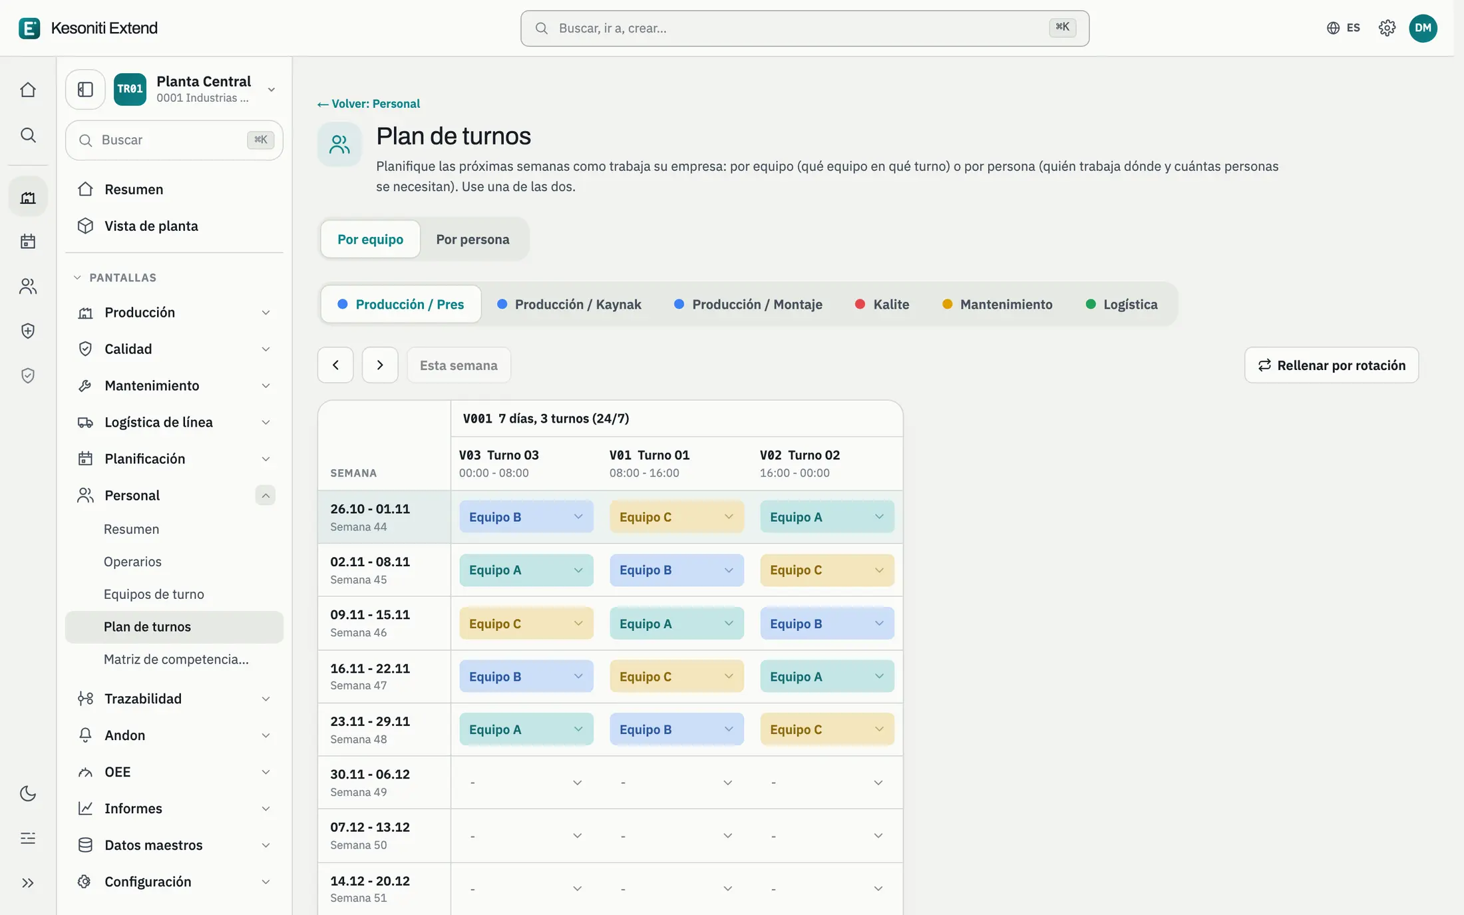Open the people icon in the left rail
Viewport: 1464px width, 915px height.
coord(28,286)
